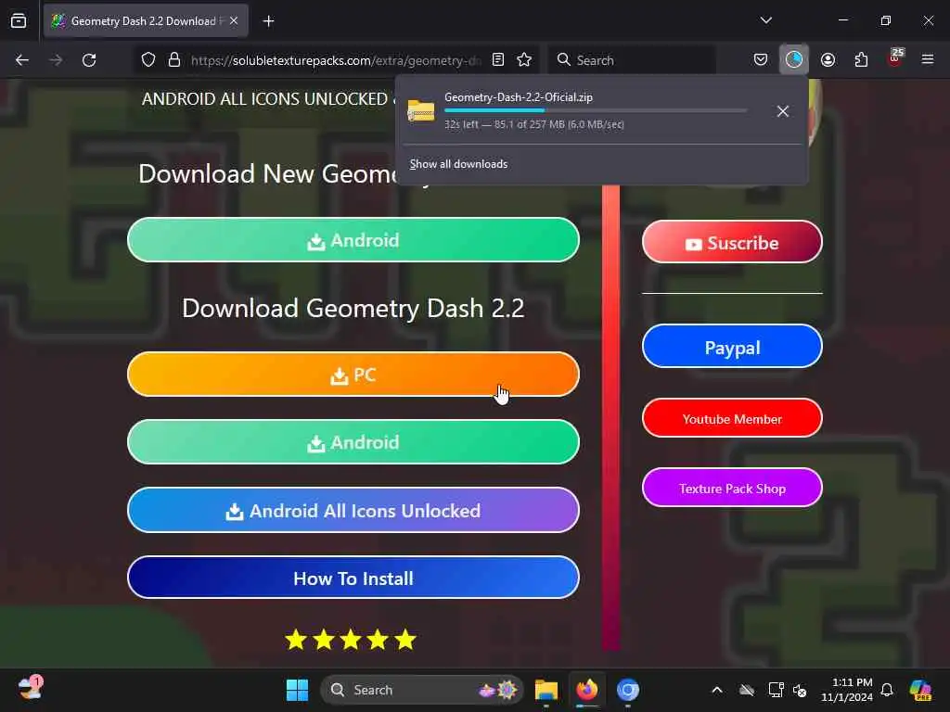Viewport: 950px width, 712px height.
Task: Toggle the downloads progress toolbar icon
Action: 794,59
